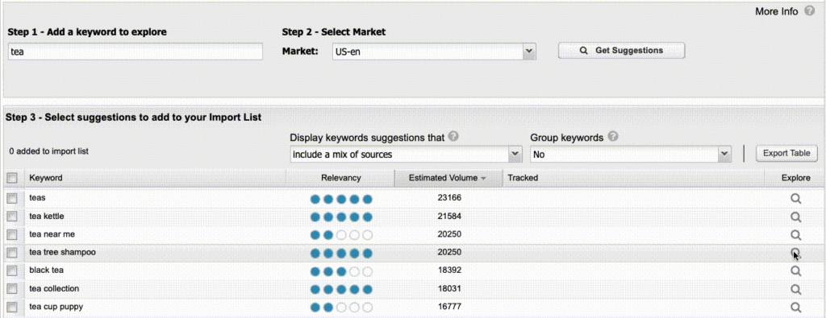Open the 'include a mix of sources' dropdown
The width and height of the screenshot is (826, 318).
click(406, 154)
